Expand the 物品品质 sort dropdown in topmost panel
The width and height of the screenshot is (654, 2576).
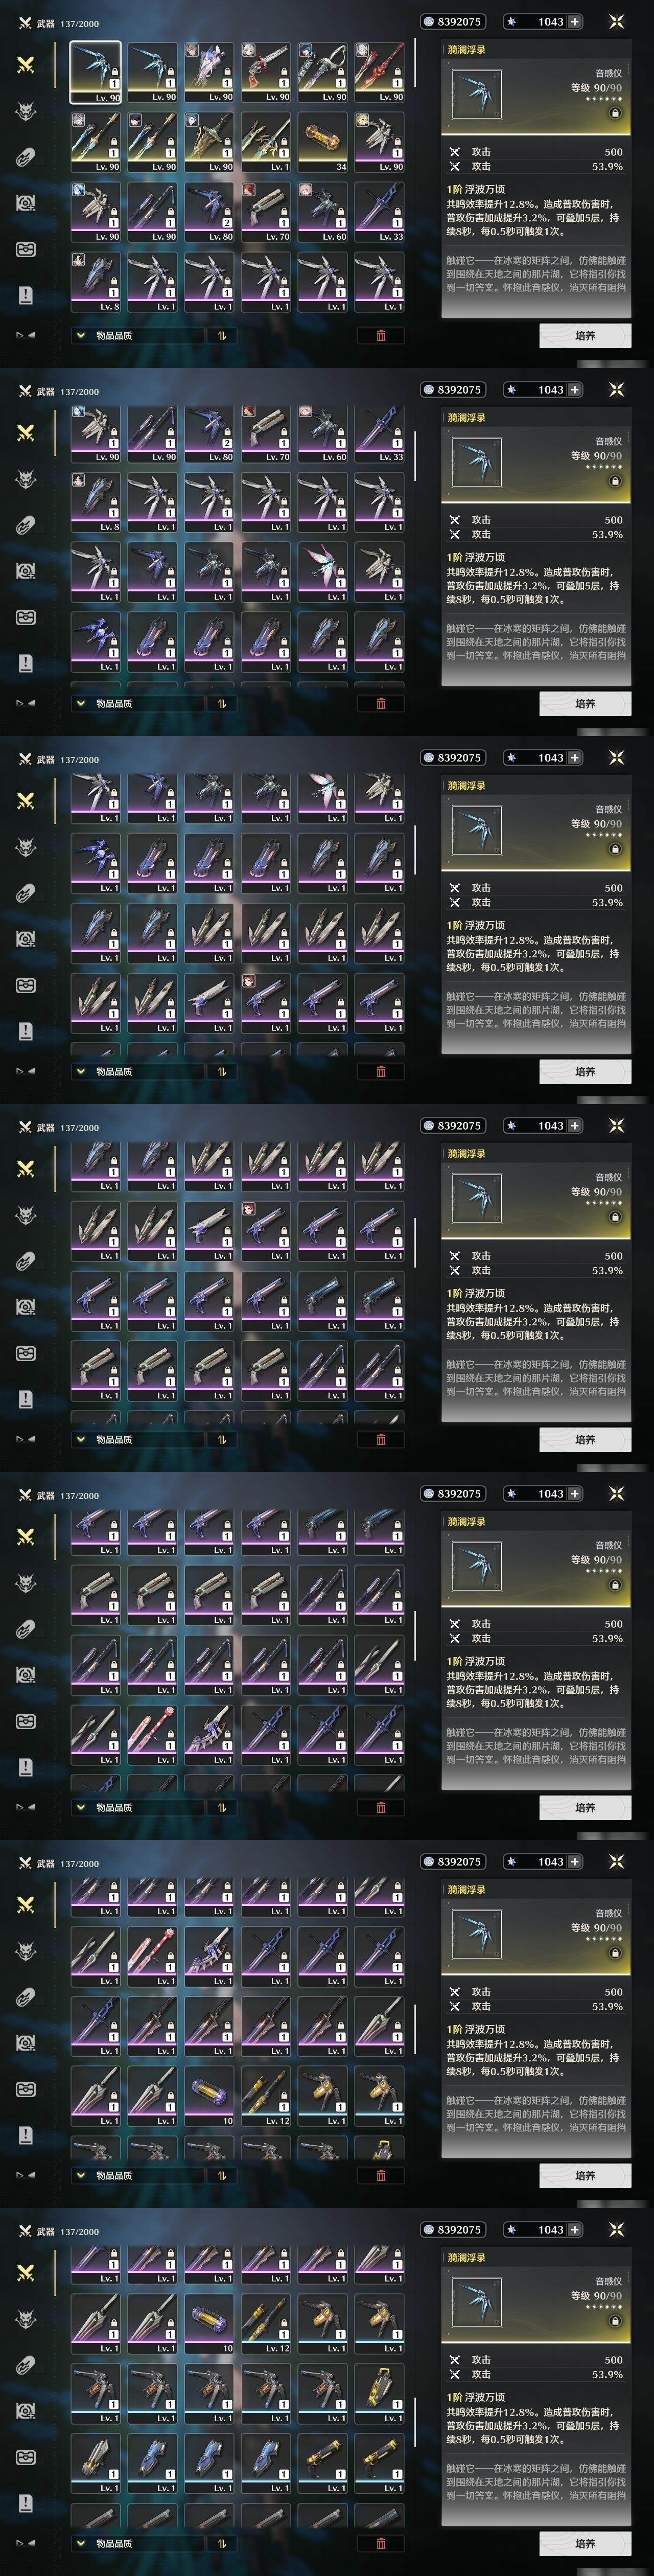click(137, 336)
